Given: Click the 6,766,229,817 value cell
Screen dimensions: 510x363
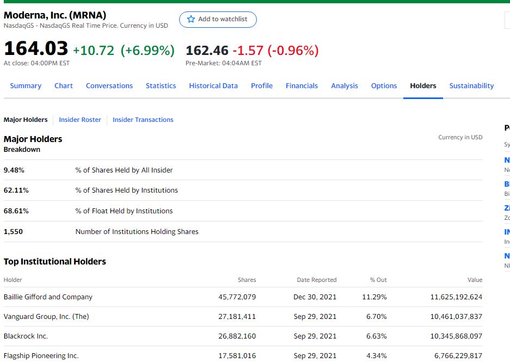Looking at the screenshot, I should (x=458, y=356).
